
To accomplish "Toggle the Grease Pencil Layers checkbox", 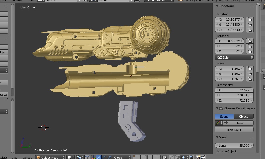I will (x=221, y=108).
